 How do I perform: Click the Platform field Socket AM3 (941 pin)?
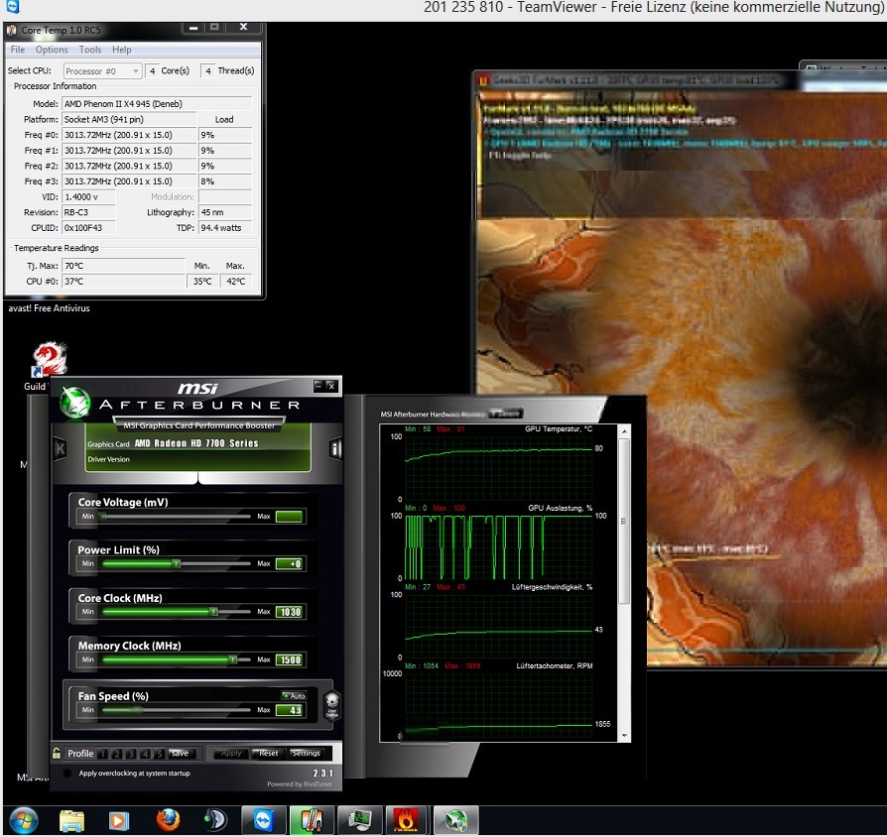[x=129, y=119]
